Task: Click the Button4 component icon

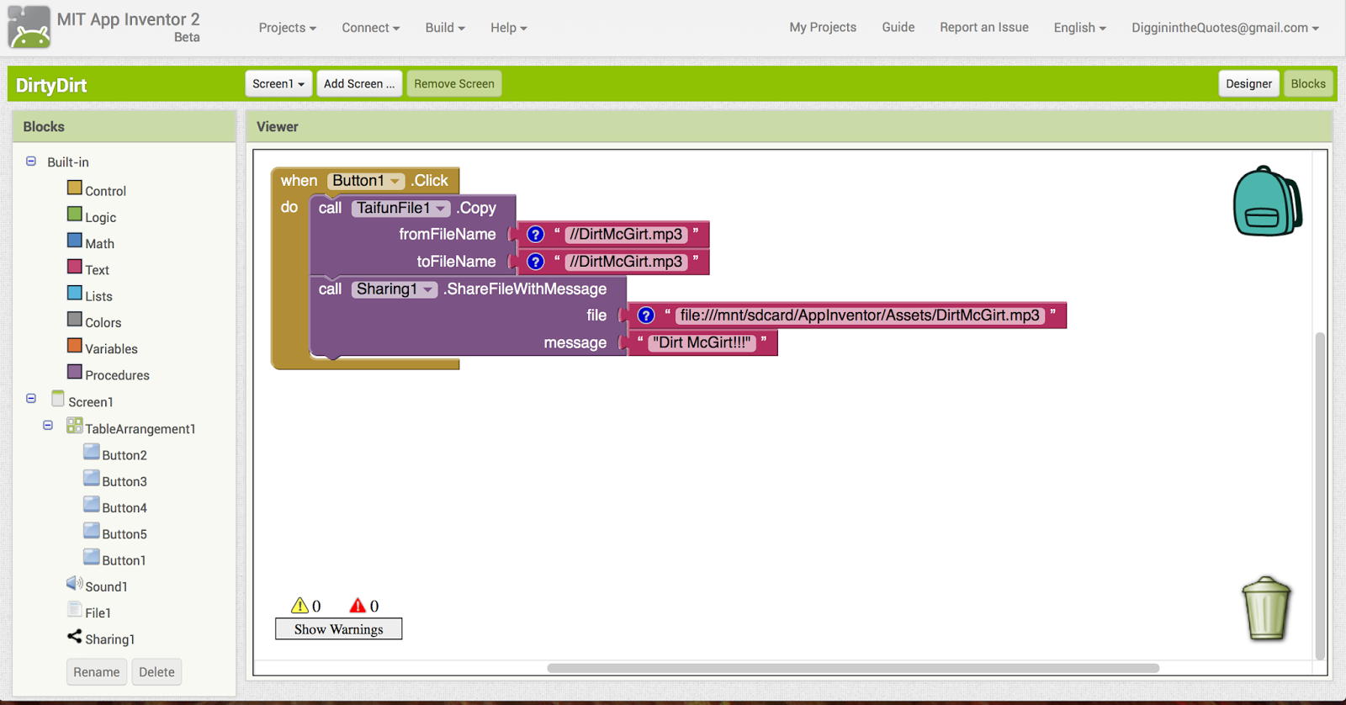Action: [x=92, y=505]
